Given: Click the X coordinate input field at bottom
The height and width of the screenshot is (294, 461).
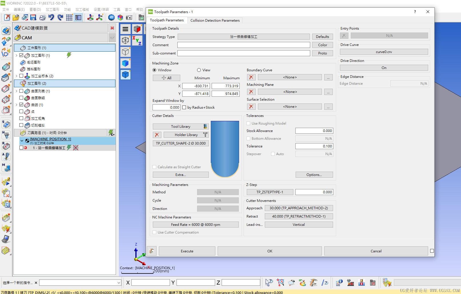Looking at the screenshot, I should (151, 283).
